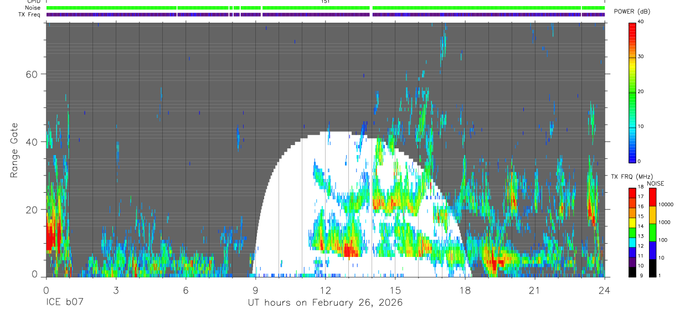Click the blue 10-100 NOISE legend swatch
The image size is (680, 314).
652,250
